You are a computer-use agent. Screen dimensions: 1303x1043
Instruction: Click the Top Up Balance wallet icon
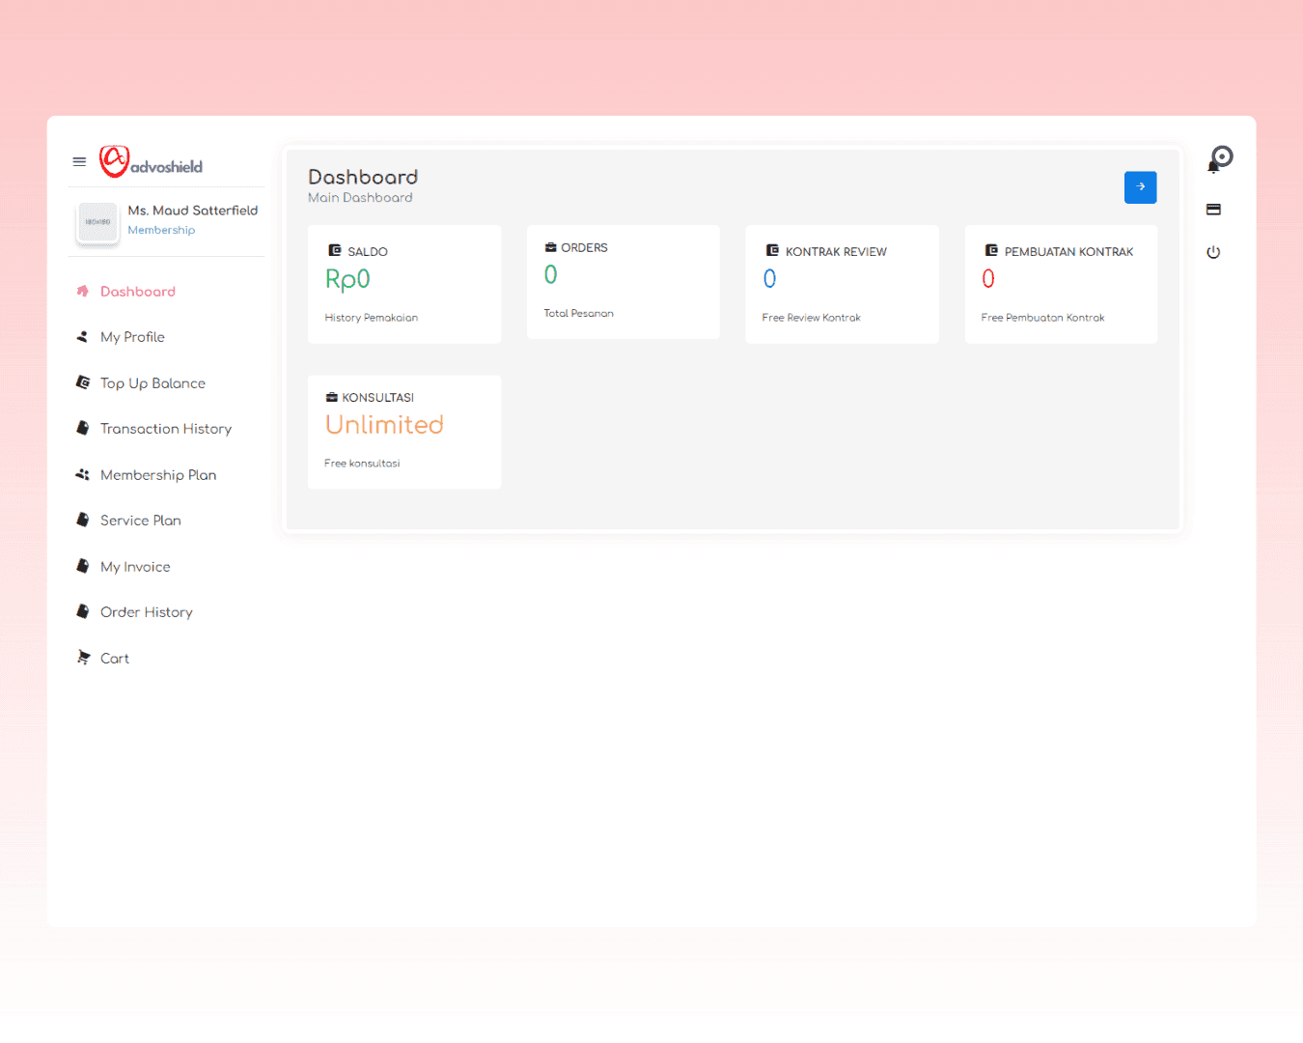83,383
